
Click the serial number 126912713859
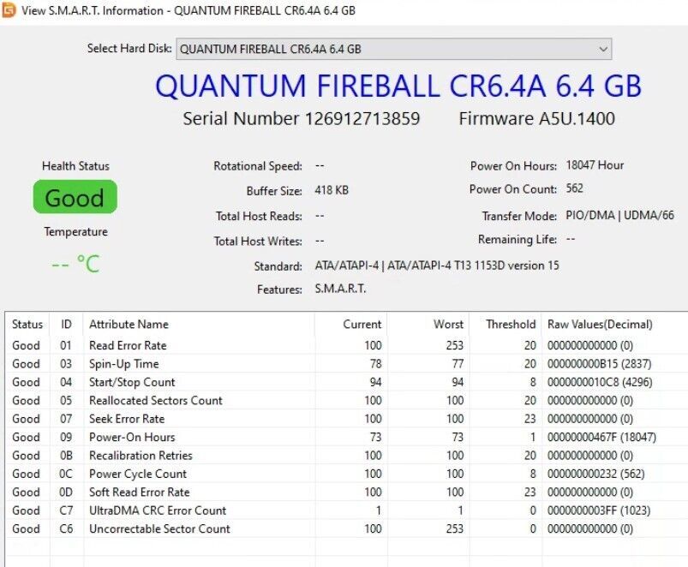(362, 119)
